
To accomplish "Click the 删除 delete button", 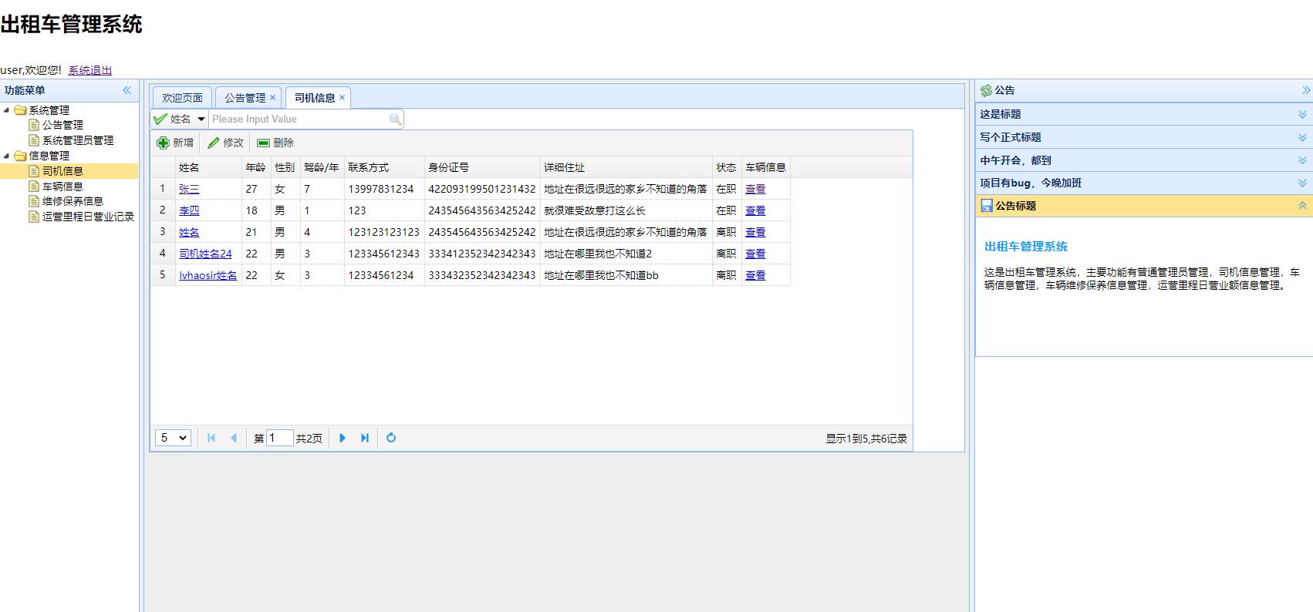I will 275,143.
